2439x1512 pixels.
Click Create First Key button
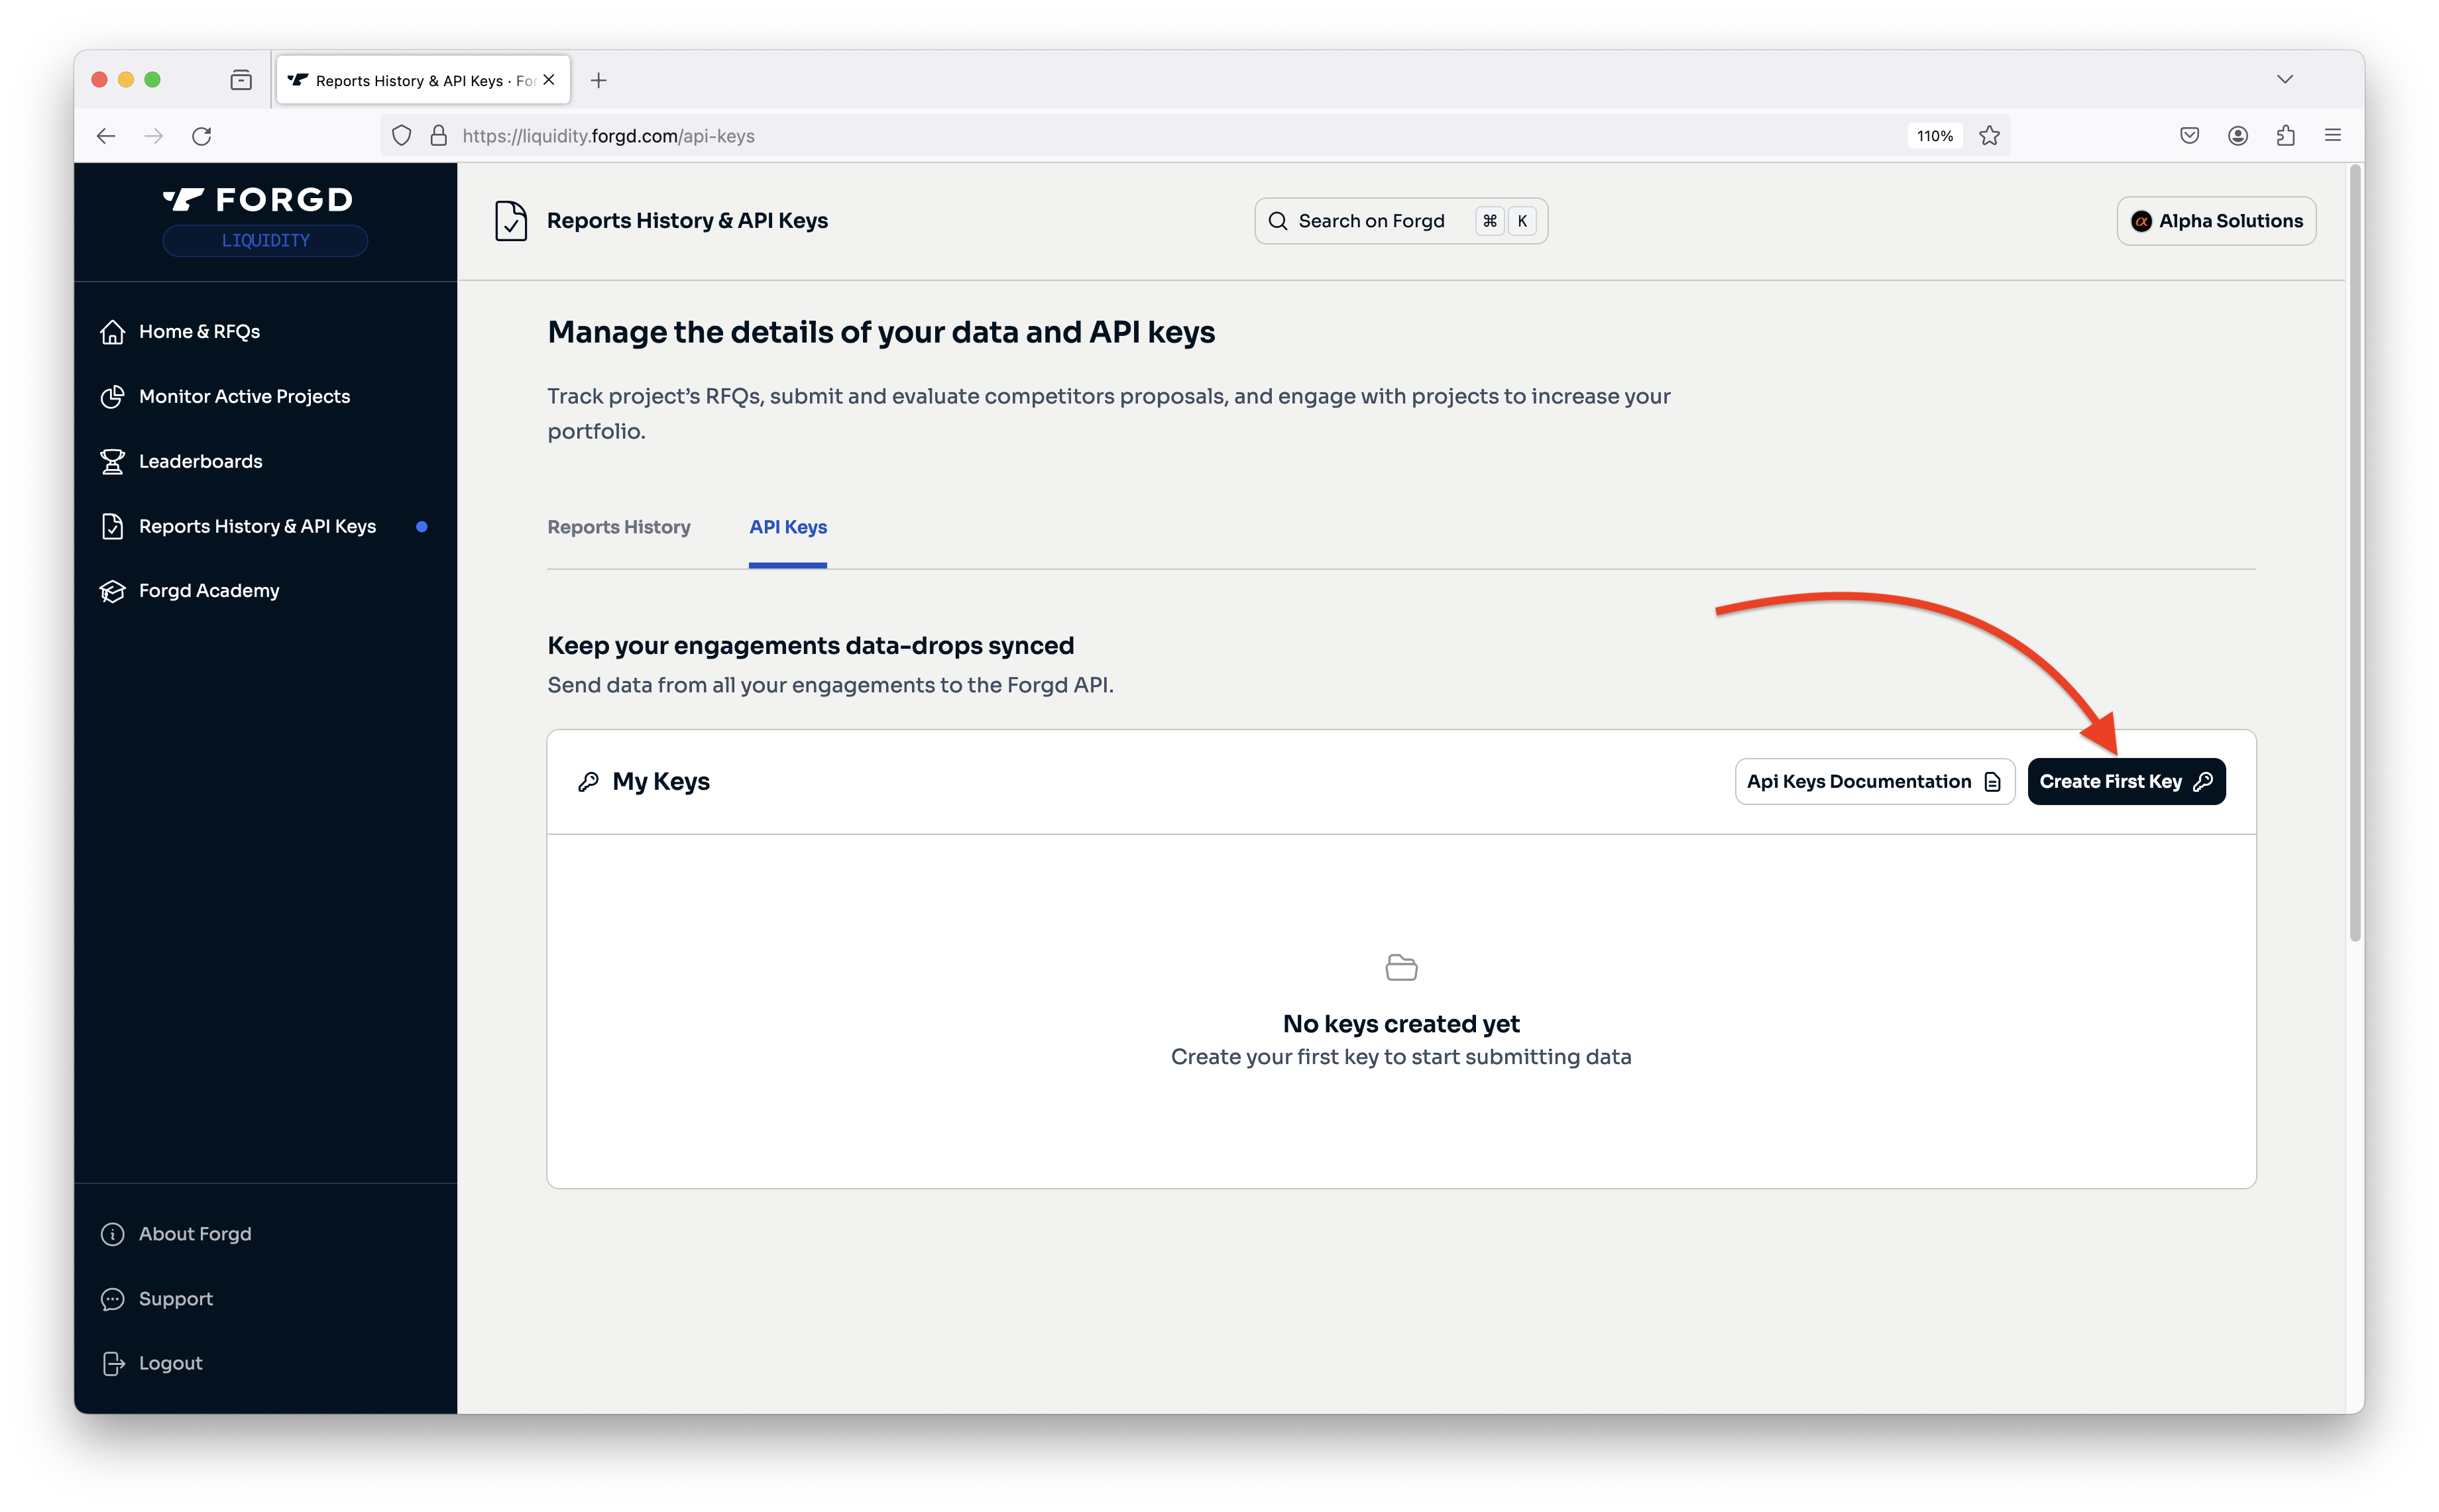pos(2125,781)
